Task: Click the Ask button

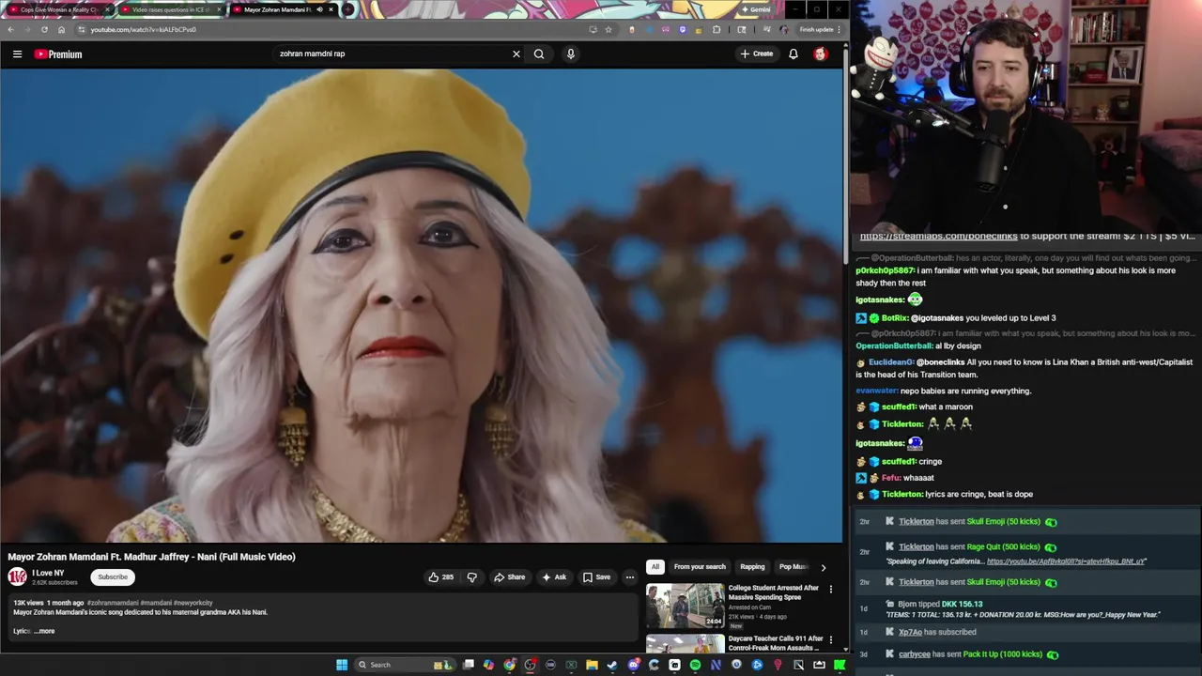Action: click(554, 577)
